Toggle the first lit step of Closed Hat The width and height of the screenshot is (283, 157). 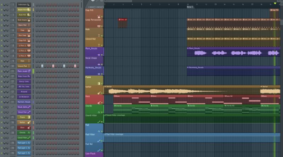point(42,66)
